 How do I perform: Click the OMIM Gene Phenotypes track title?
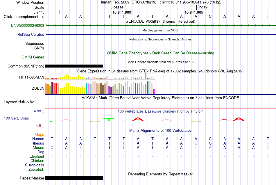click(x=160, y=53)
